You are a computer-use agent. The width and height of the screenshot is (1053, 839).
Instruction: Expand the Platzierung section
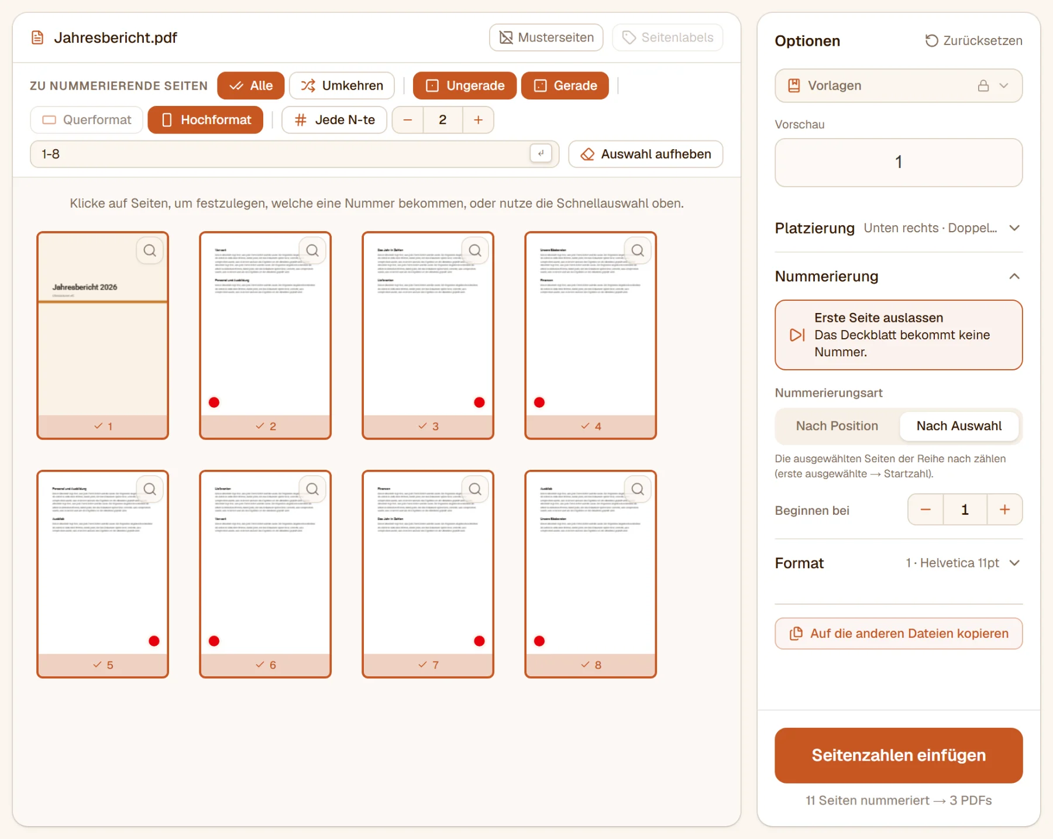click(899, 228)
